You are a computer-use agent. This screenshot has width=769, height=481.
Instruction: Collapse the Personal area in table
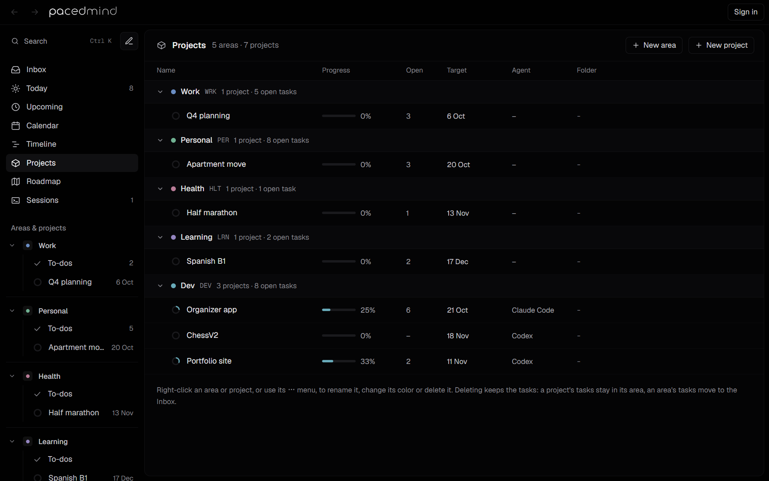point(160,140)
